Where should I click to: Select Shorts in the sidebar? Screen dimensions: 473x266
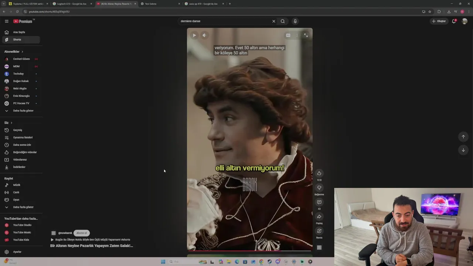tap(21, 40)
